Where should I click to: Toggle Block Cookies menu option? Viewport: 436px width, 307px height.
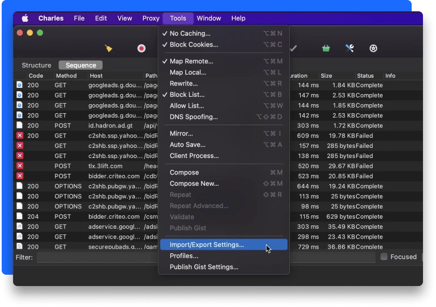click(224, 45)
